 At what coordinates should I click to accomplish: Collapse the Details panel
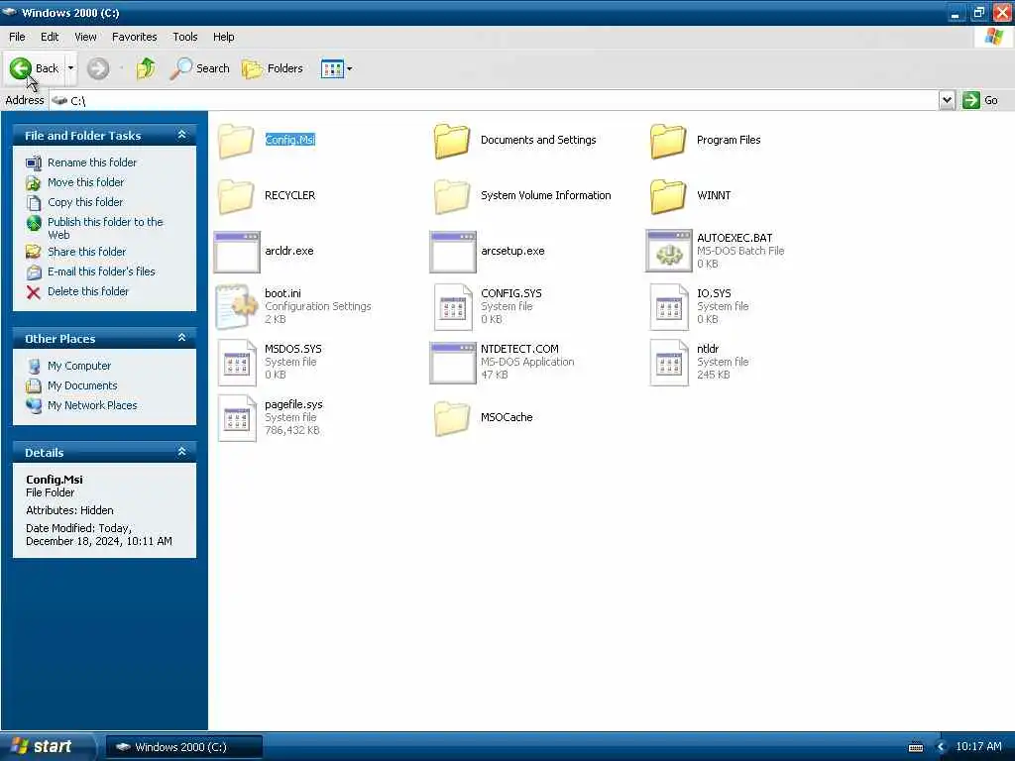pos(182,452)
